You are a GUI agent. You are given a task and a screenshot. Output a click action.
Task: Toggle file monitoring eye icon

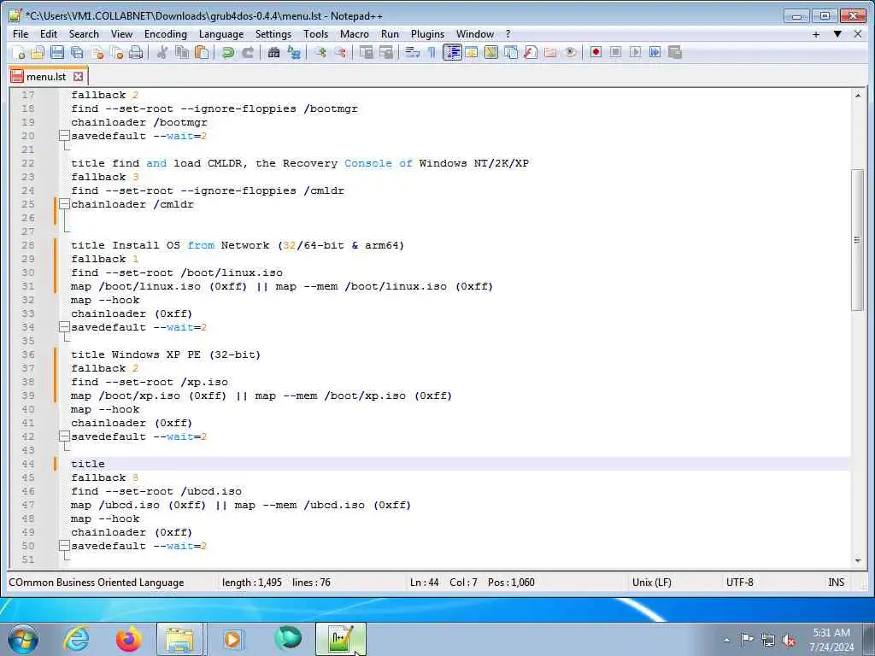pyautogui.click(x=570, y=52)
